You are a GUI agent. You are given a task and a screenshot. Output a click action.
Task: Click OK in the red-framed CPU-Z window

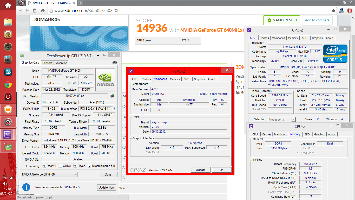[x=221, y=170]
